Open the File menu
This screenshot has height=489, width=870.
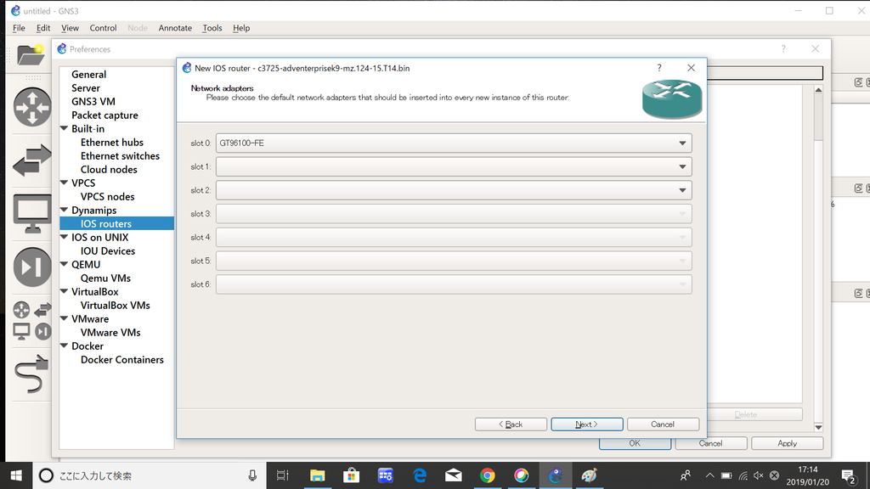pyautogui.click(x=19, y=28)
